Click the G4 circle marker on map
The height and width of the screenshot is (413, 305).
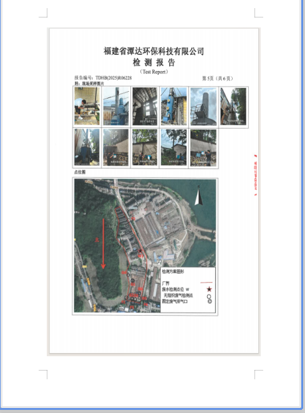coord(128,275)
